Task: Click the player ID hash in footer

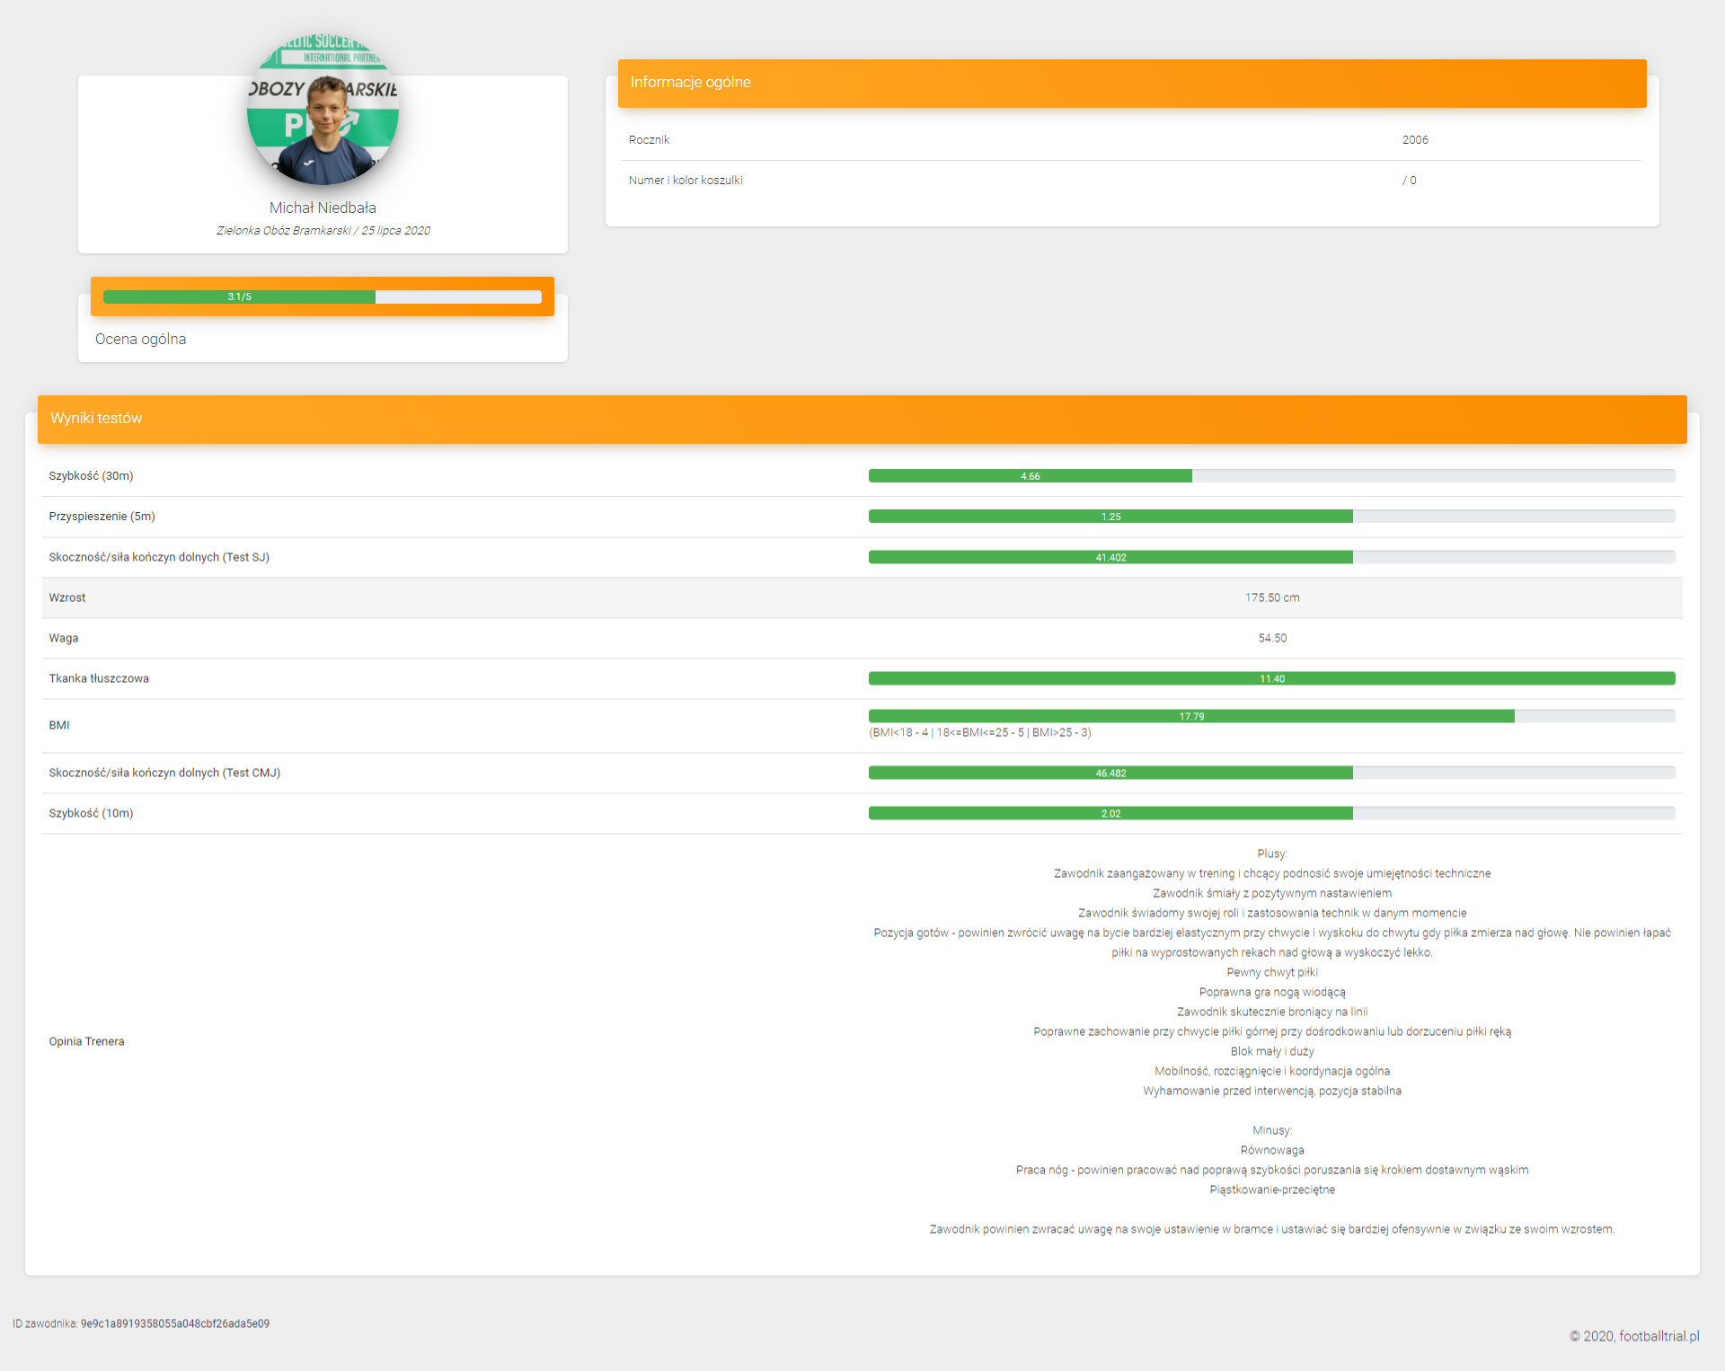Action: [174, 1323]
